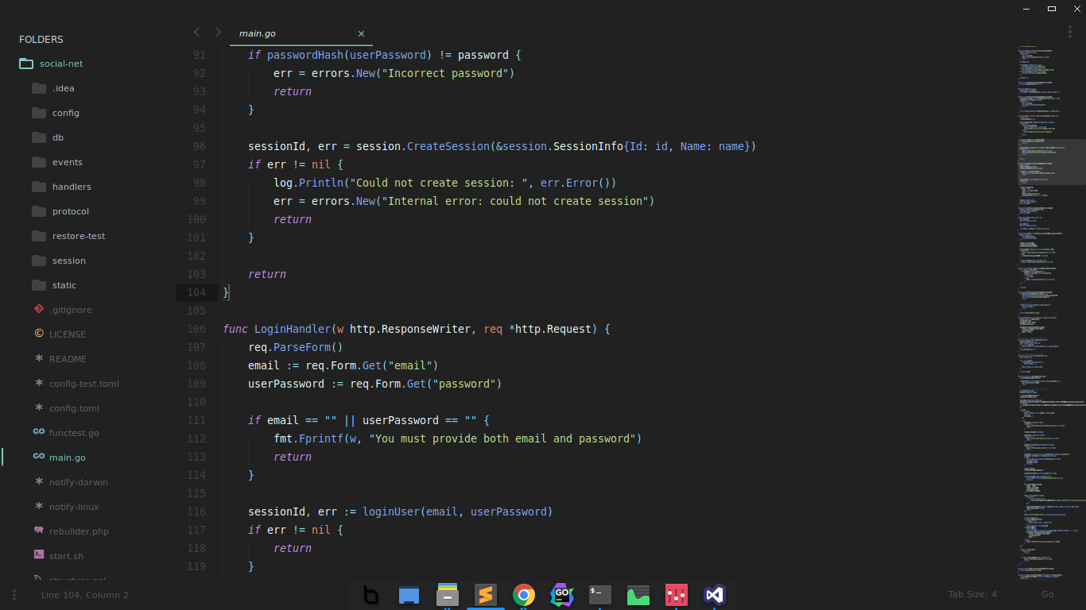Viewport: 1086px width, 610px height.
Task: Open config.toml in the sidebar
Action: tap(75, 408)
